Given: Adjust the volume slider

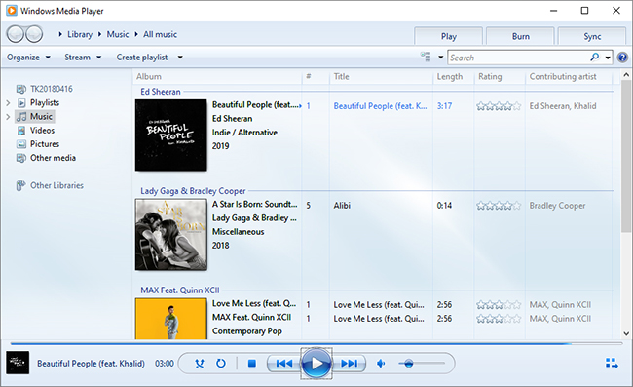Looking at the screenshot, I should (x=421, y=364).
